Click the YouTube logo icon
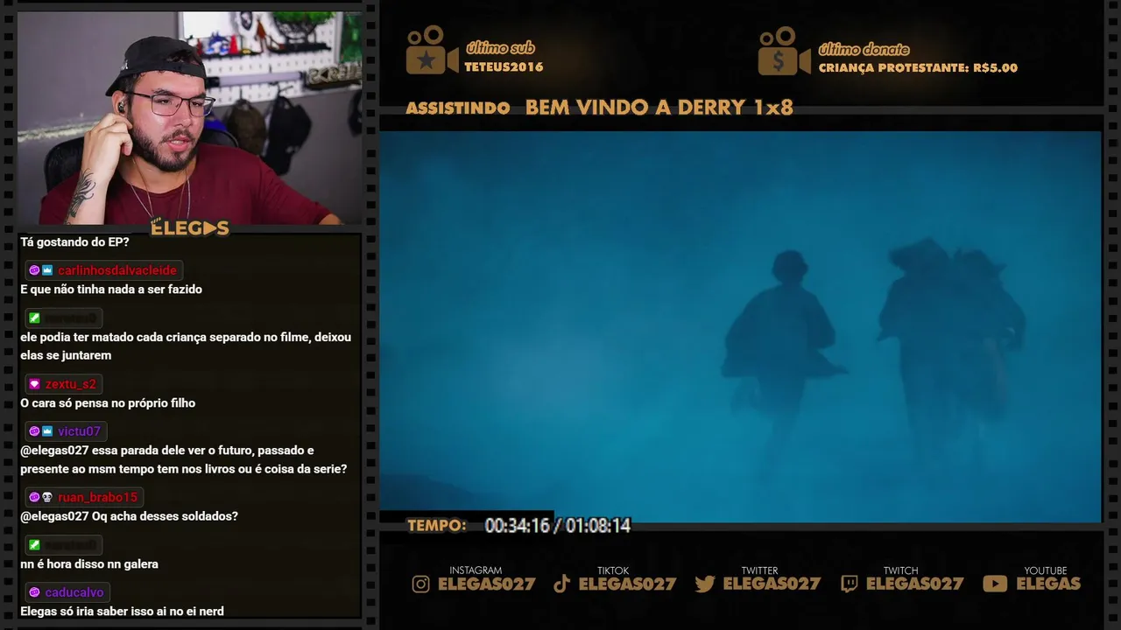The height and width of the screenshot is (630, 1121). coord(995,584)
